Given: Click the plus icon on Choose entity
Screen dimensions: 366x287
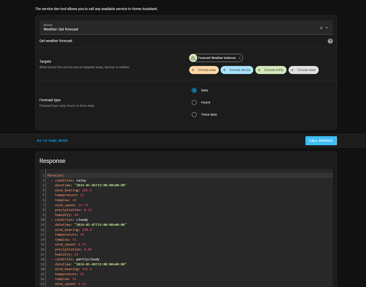Looking at the screenshot, I should coord(259,70).
